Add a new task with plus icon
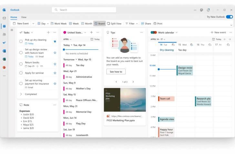 pyautogui.click(x=48, y=33)
